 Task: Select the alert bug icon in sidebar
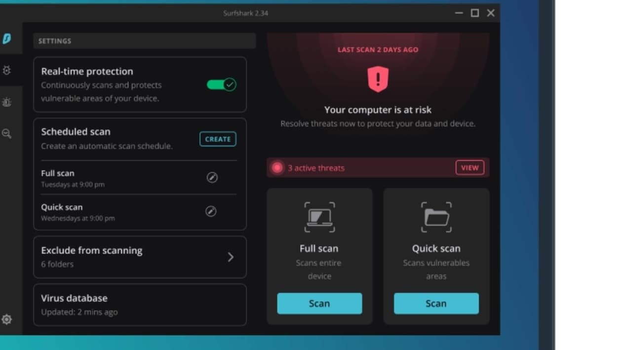[6, 102]
